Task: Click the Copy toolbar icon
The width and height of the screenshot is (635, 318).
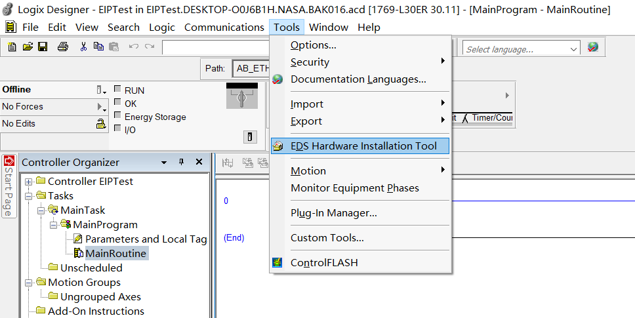Action: 98,47
